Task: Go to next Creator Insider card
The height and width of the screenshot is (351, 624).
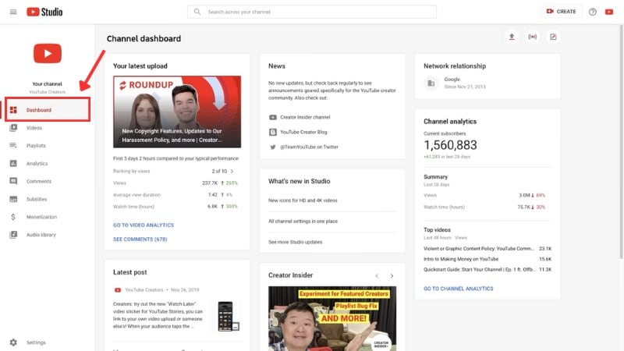Action: click(x=392, y=276)
